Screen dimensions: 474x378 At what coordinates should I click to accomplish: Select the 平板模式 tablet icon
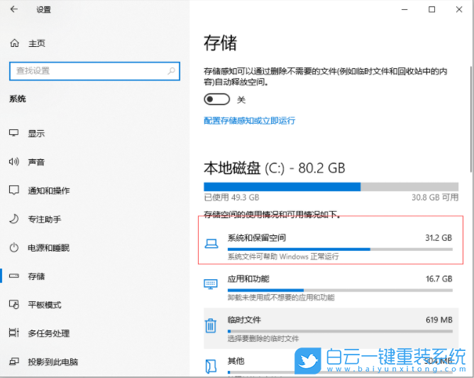[14, 304]
